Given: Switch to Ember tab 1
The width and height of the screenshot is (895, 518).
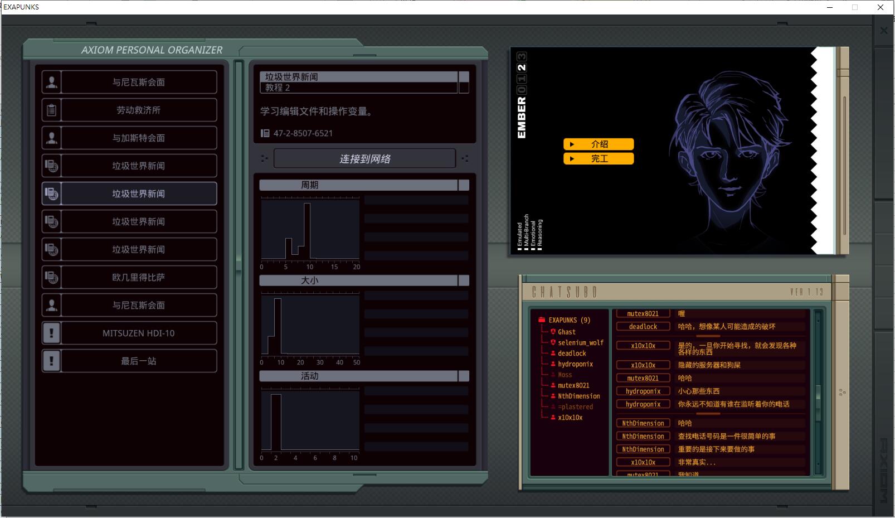Looking at the screenshot, I should (x=522, y=79).
